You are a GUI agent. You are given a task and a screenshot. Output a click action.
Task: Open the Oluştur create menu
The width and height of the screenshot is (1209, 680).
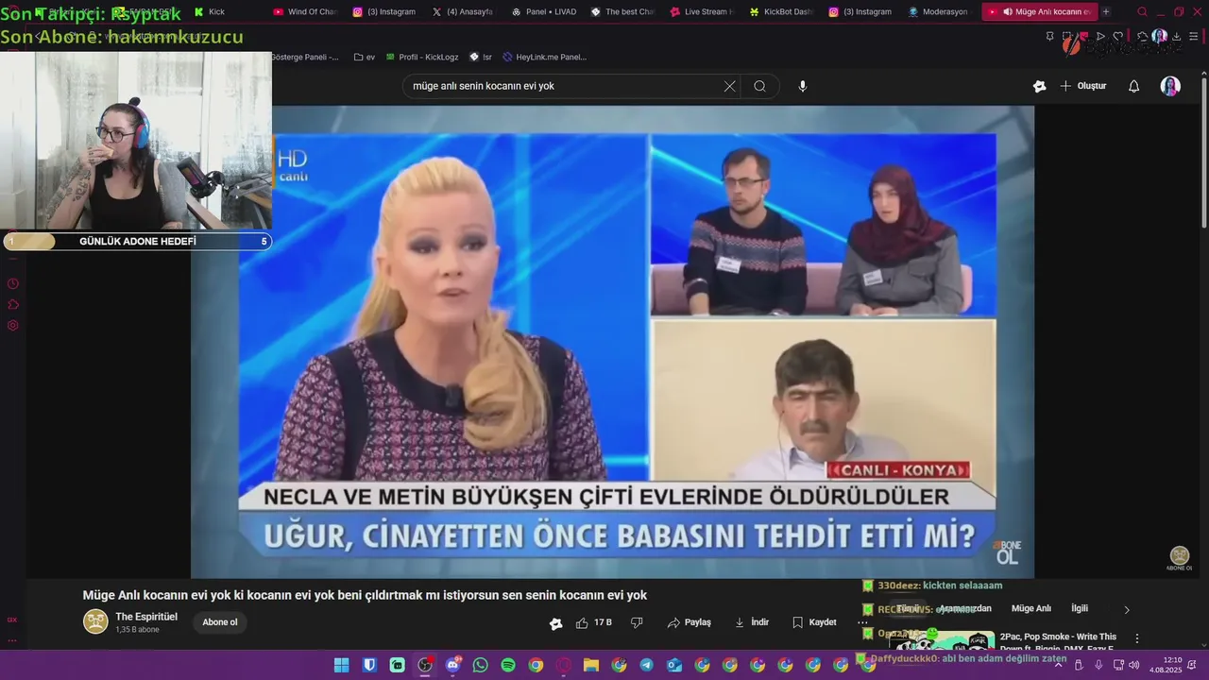click(x=1082, y=86)
